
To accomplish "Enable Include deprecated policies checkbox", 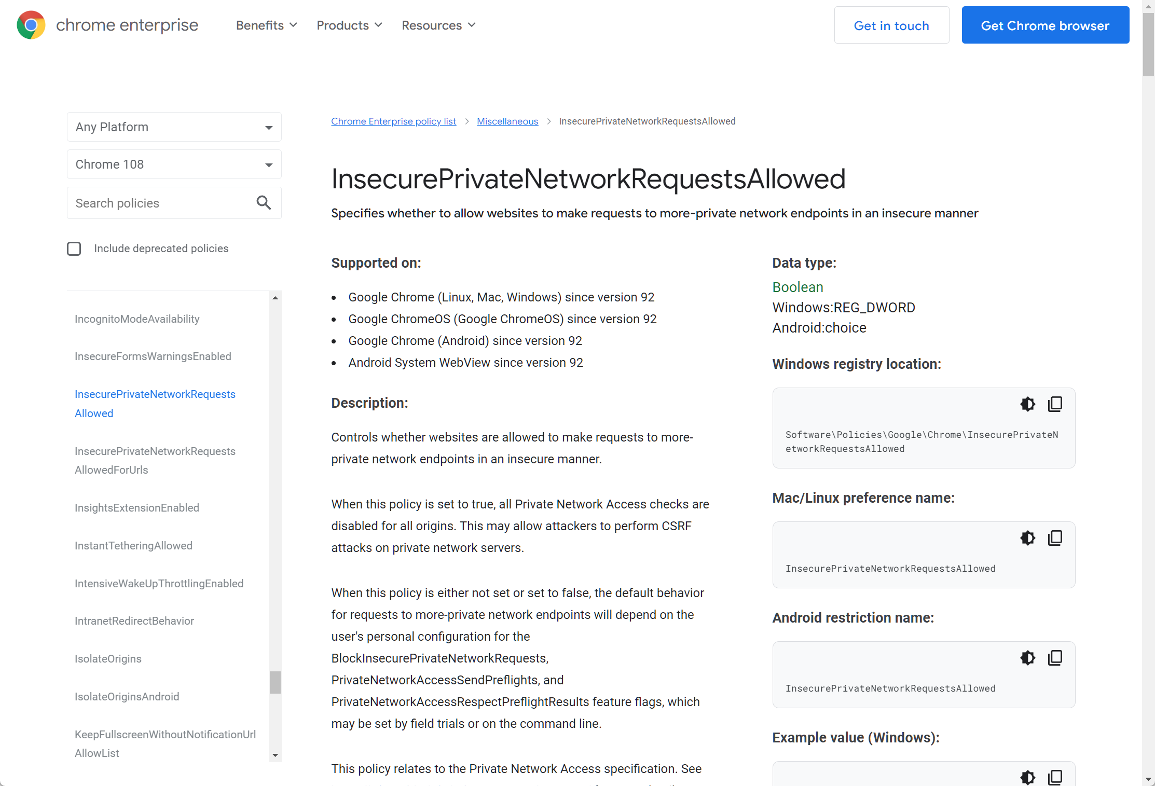I will click(74, 249).
